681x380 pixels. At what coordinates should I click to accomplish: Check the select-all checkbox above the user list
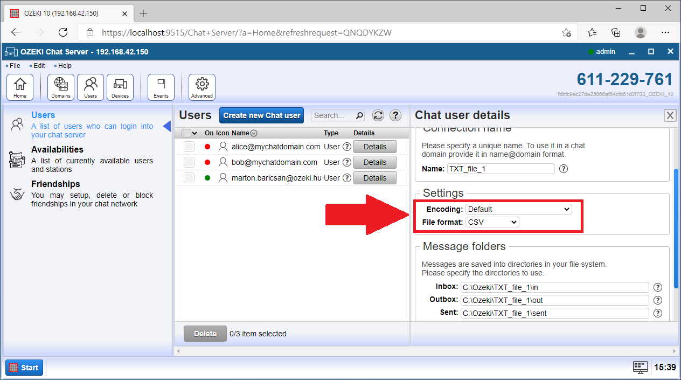point(189,133)
